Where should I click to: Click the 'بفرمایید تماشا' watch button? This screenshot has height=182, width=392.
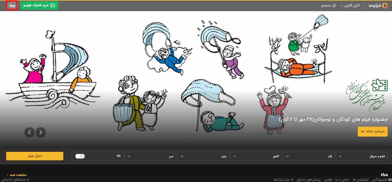(x=372, y=132)
